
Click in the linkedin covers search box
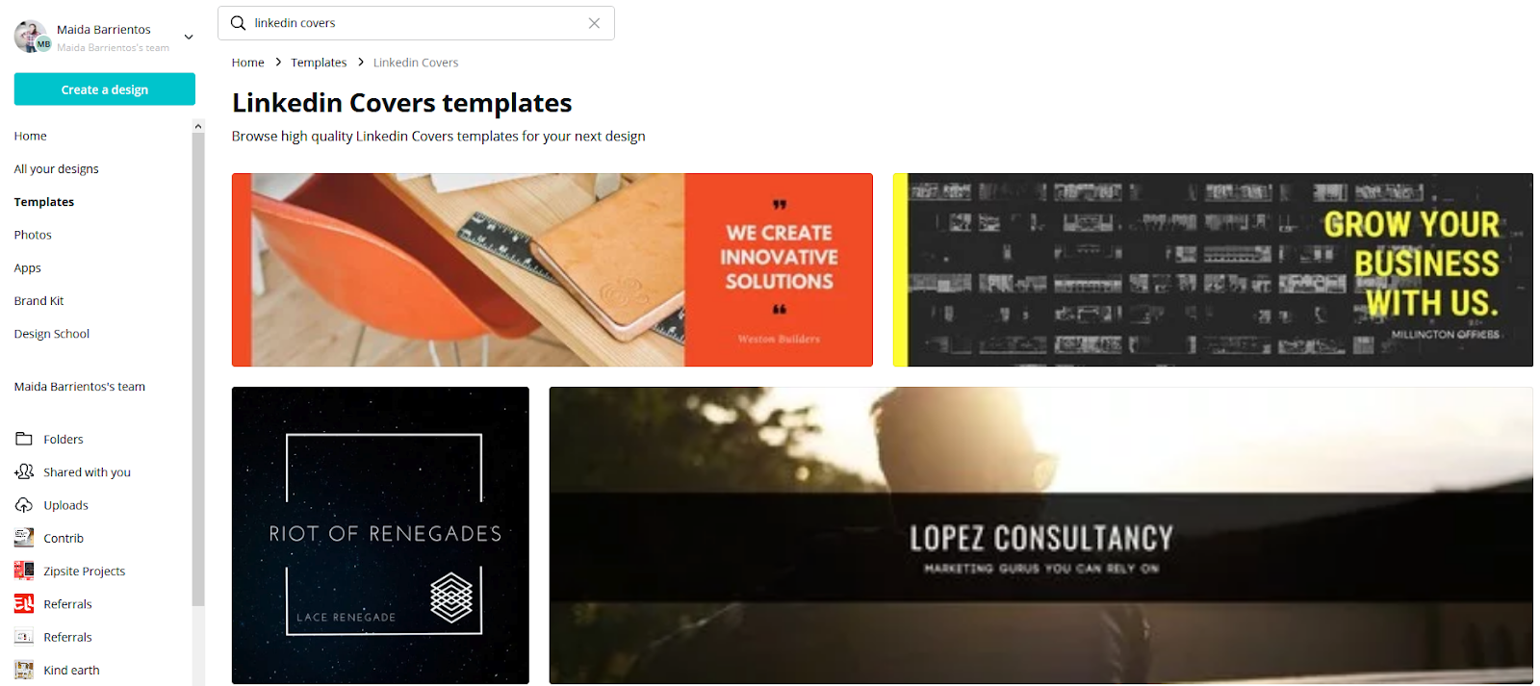coord(416,23)
